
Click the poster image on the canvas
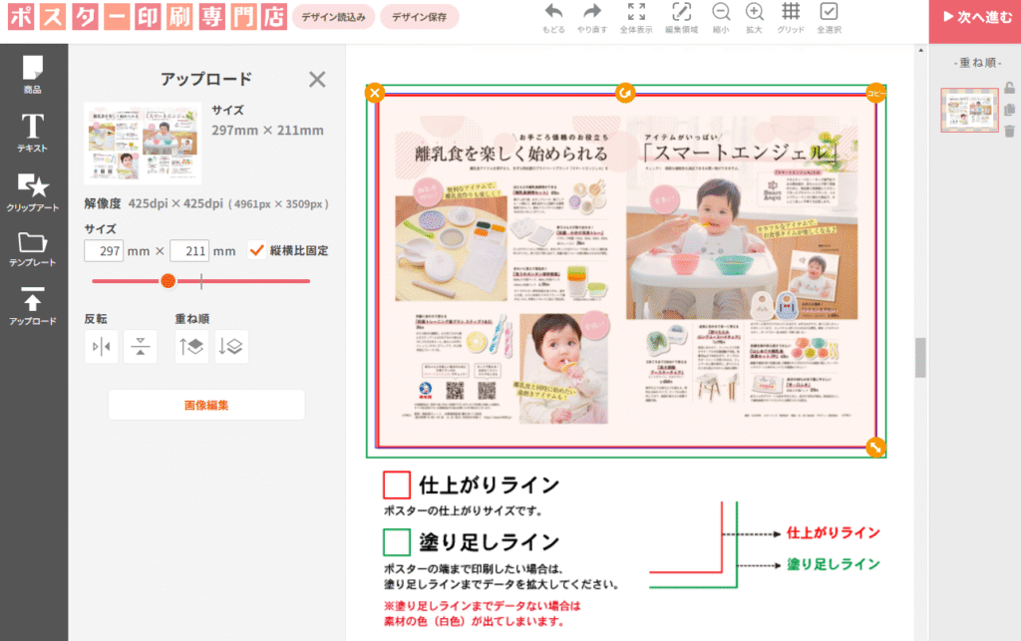click(x=626, y=271)
